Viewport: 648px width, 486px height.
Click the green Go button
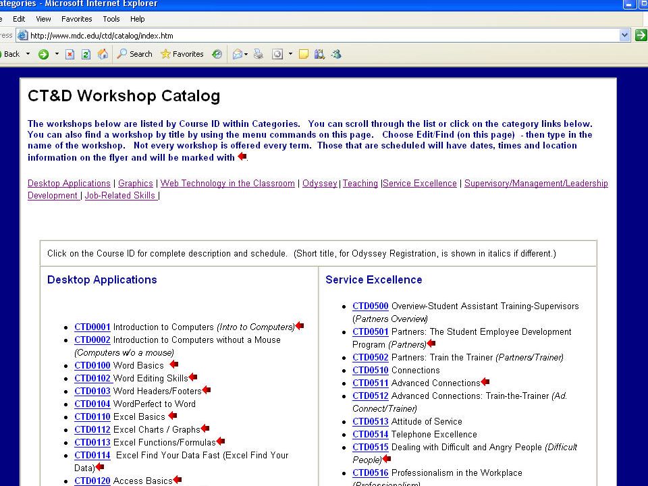(x=641, y=36)
